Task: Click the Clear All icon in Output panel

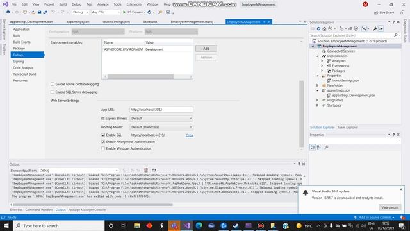Action: (x=146, y=170)
